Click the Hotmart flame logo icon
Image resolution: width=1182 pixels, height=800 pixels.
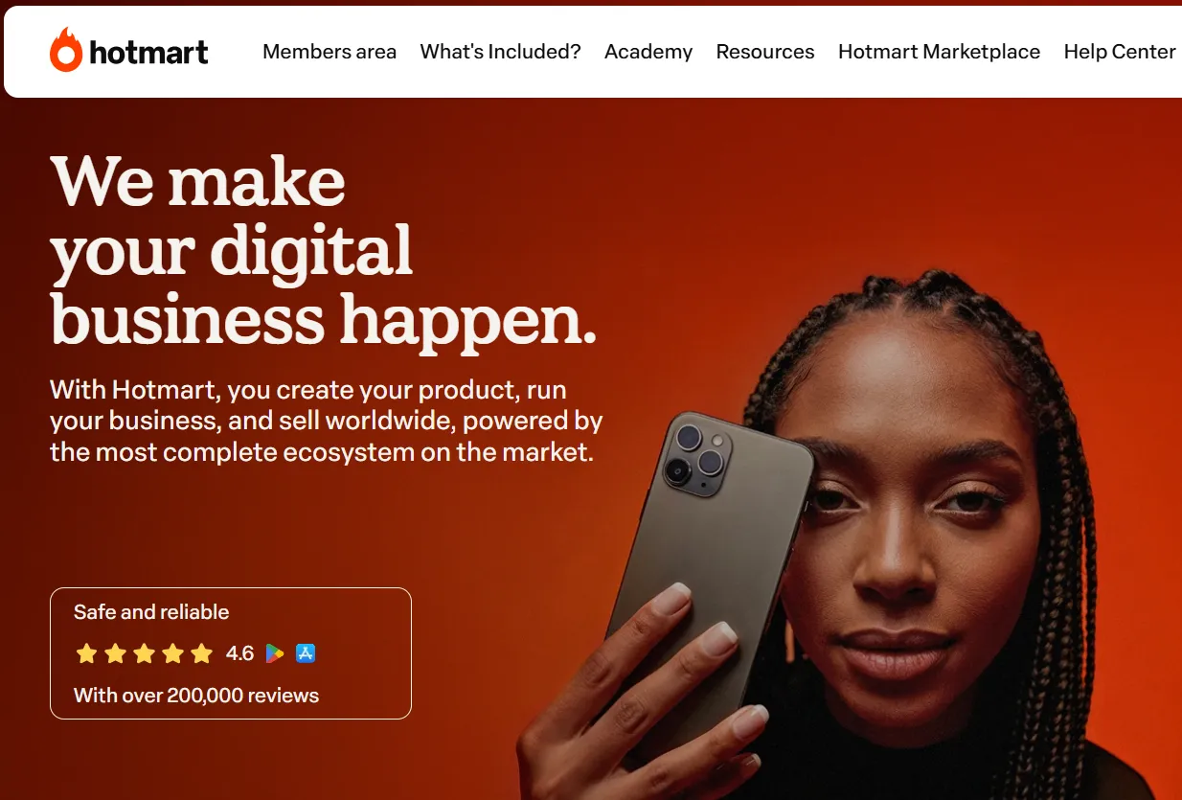tap(66, 50)
